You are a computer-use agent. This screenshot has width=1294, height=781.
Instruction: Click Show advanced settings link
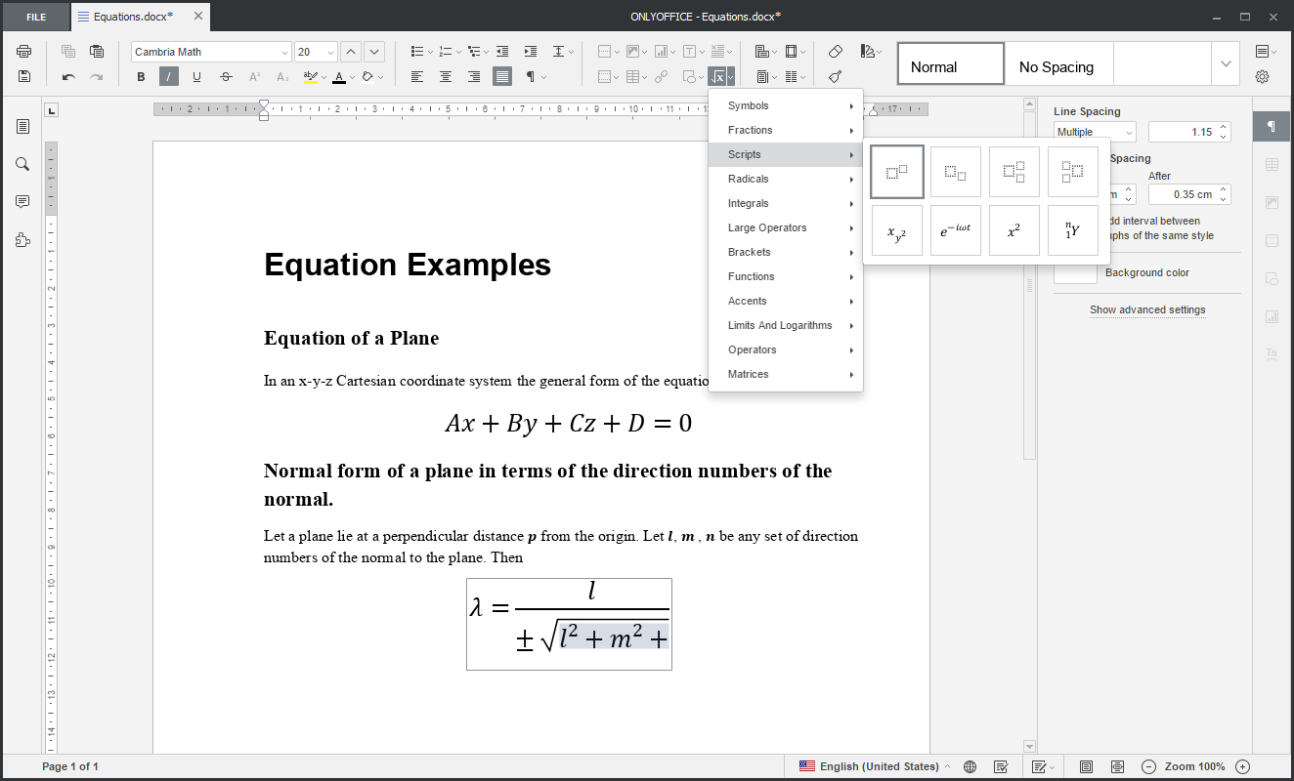1147,309
